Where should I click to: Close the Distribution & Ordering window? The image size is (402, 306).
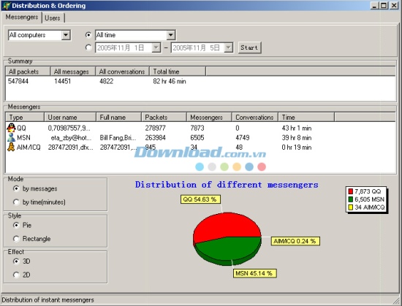click(x=394, y=5)
